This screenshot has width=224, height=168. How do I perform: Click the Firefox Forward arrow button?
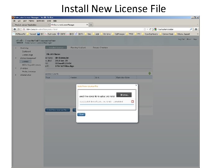click(19, 29)
